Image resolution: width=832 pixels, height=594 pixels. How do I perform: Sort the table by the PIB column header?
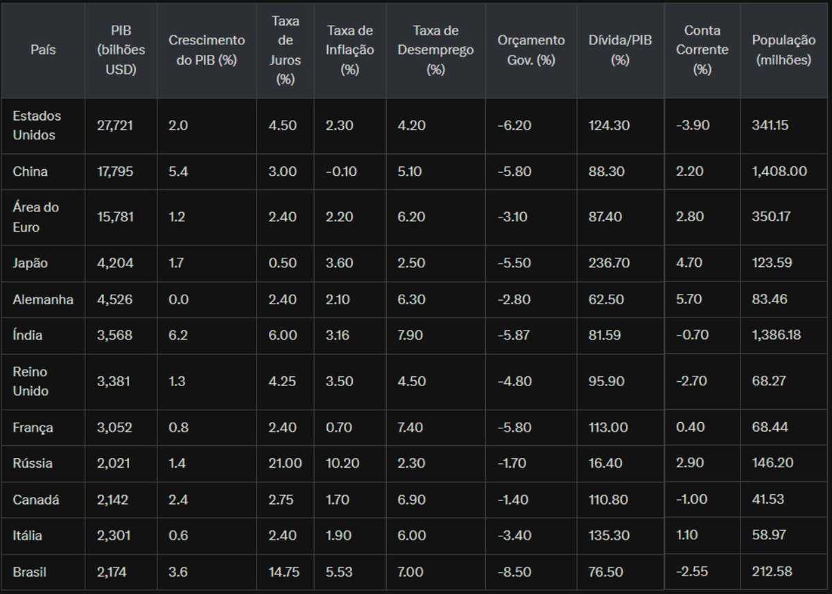120,49
